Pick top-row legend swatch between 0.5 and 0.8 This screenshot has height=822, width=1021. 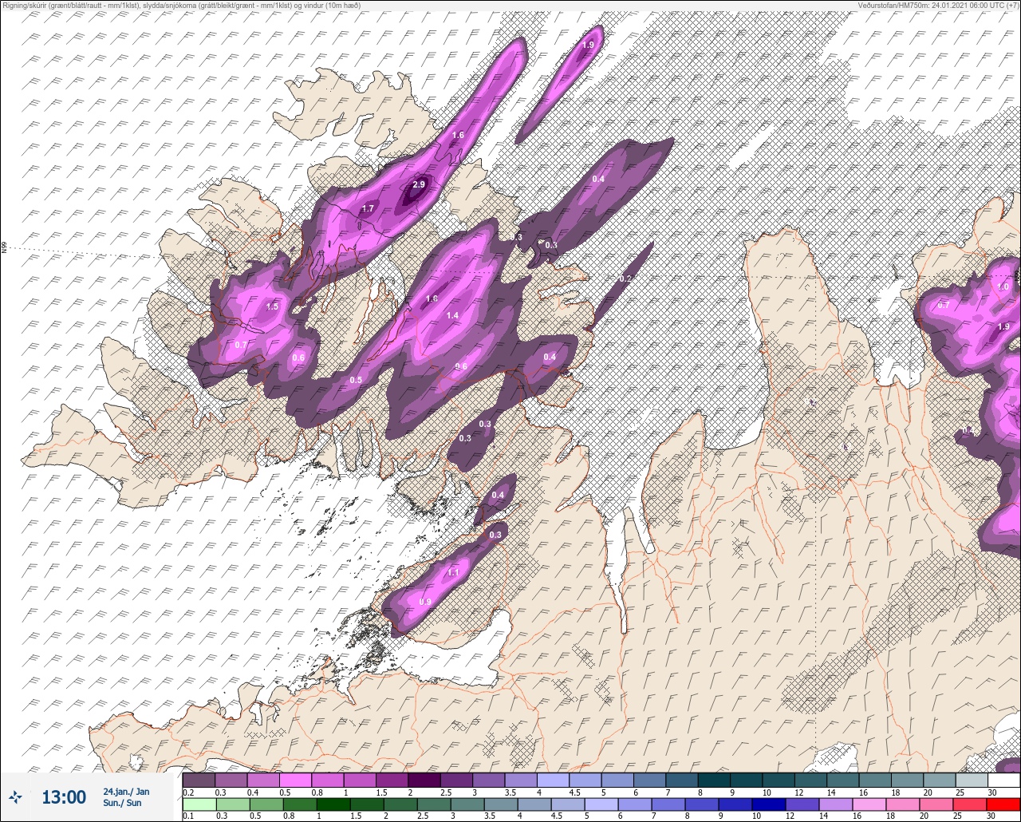click(x=295, y=780)
